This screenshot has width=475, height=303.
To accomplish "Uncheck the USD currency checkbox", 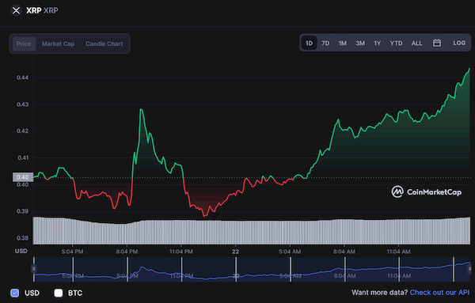I will tap(14, 293).
